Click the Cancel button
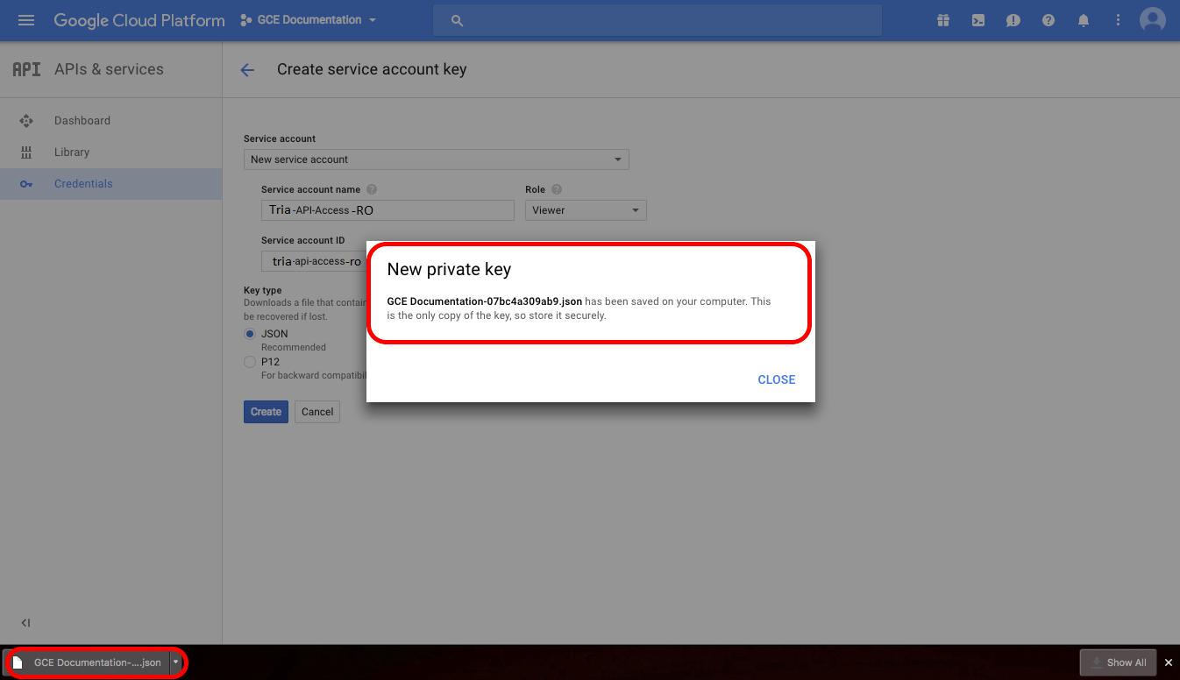1180x680 pixels. point(317,412)
